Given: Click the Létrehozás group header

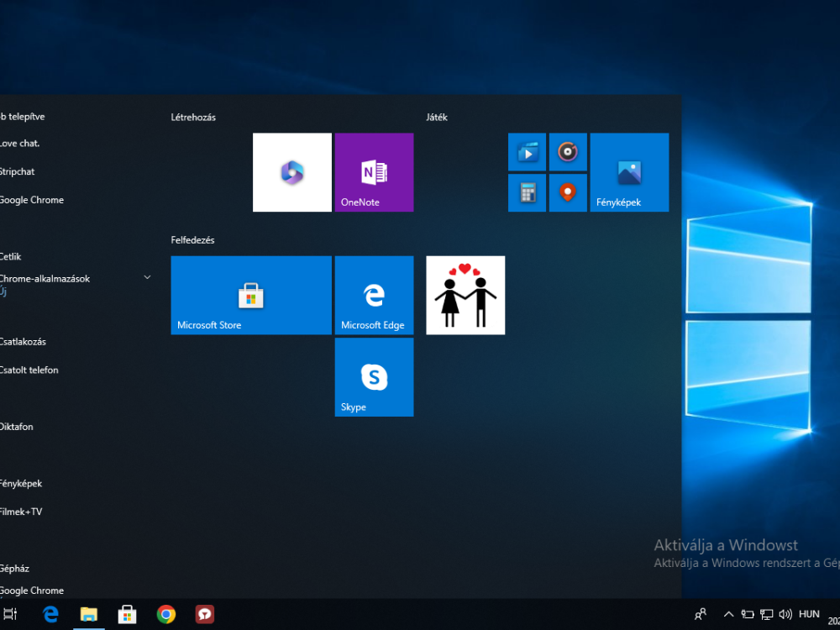Looking at the screenshot, I should click(x=193, y=118).
